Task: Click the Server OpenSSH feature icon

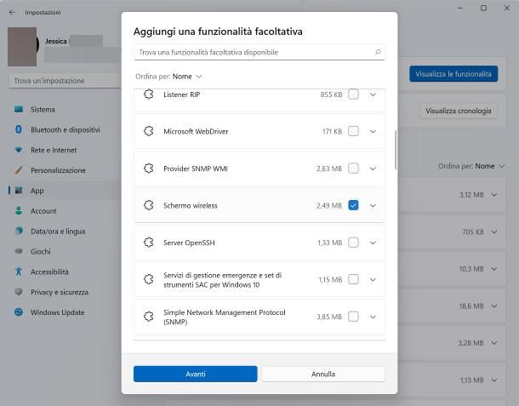Action: [x=149, y=243]
